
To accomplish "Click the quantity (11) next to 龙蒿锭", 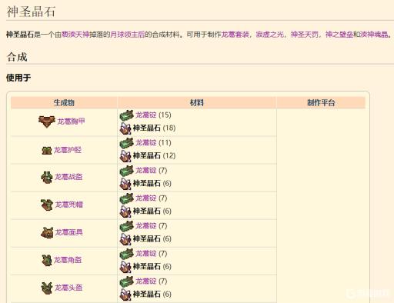I will pos(165,142).
